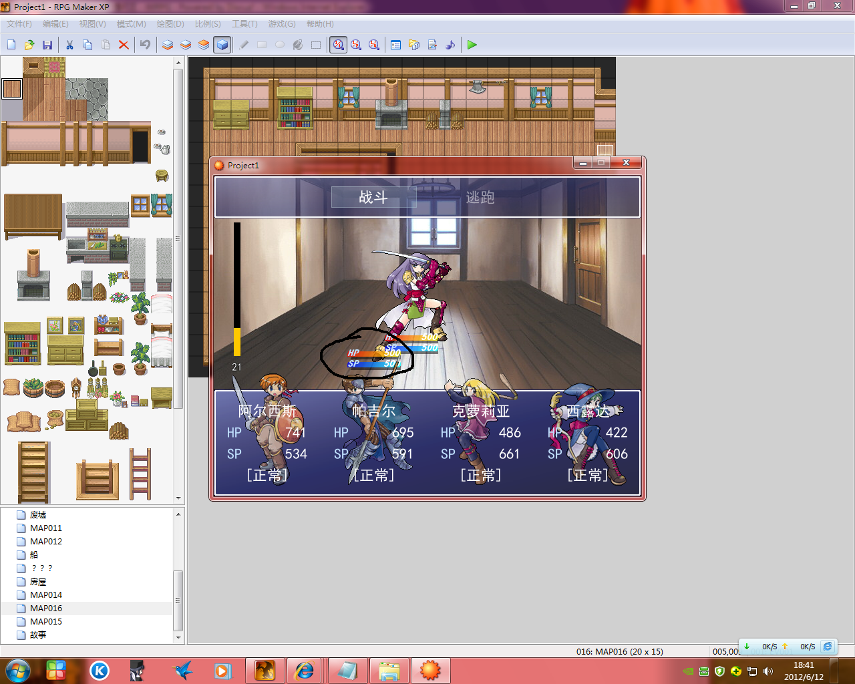Switch to map layer 1
The height and width of the screenshot is (684, 855).
coord(168,45)
